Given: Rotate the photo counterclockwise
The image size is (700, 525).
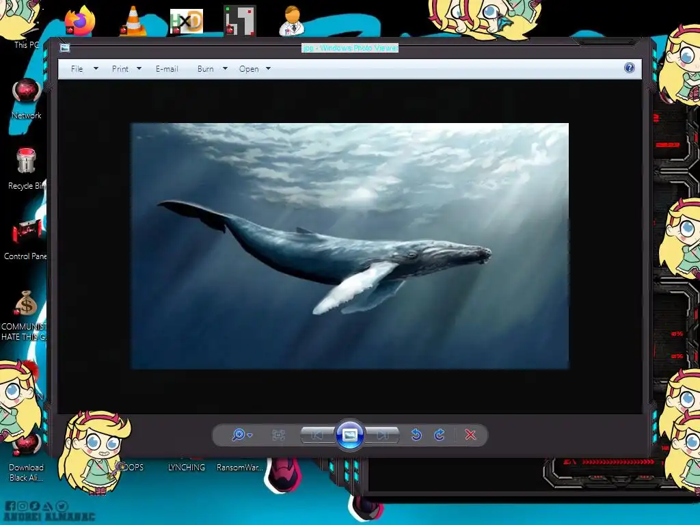Looking at the screenshot, I should click(x=416, y=435).
